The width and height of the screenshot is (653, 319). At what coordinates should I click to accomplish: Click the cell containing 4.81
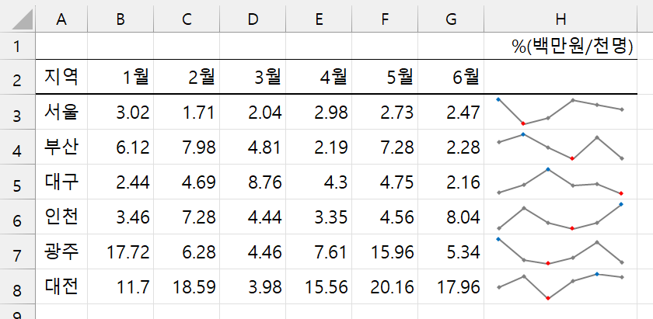253,147
